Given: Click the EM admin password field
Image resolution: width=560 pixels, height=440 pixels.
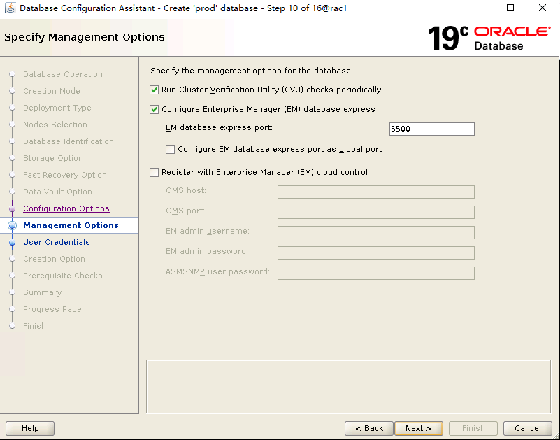Looking at the screenshot, I should [x=375, y=253].
